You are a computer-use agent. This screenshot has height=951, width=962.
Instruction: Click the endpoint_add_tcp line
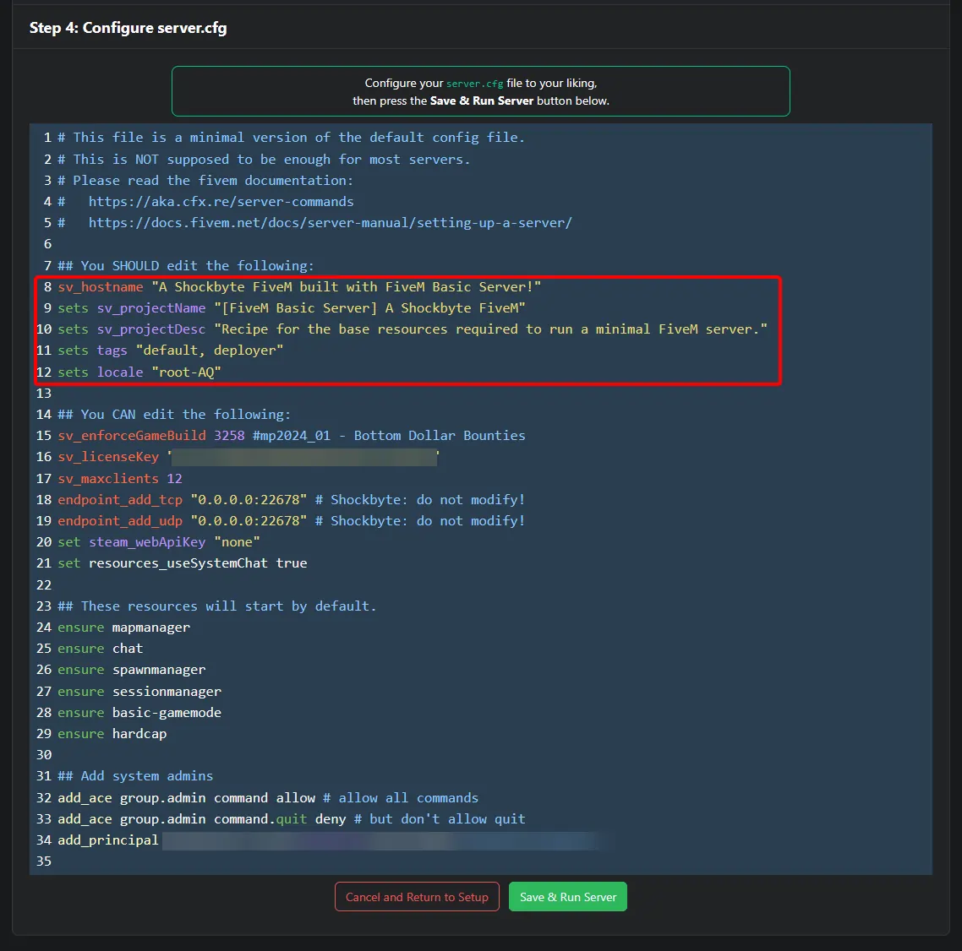pos(292,500)
